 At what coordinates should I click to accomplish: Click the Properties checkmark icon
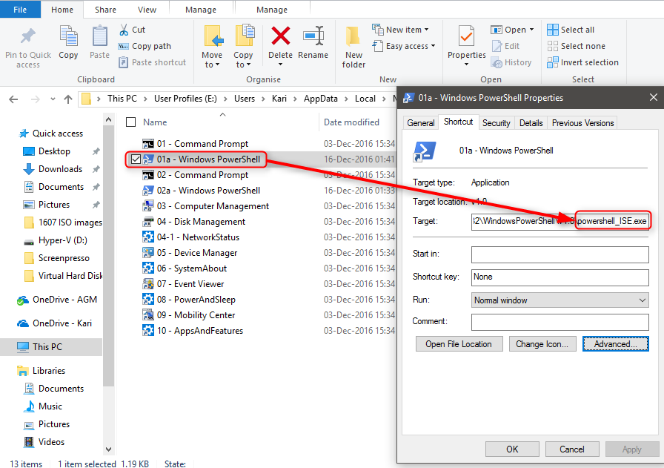(x=466, y=36)
